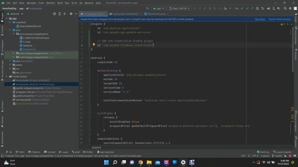Open the Terminal tool window
The image size is (298, 167).
pyautogui.click(x=50, y=152)
